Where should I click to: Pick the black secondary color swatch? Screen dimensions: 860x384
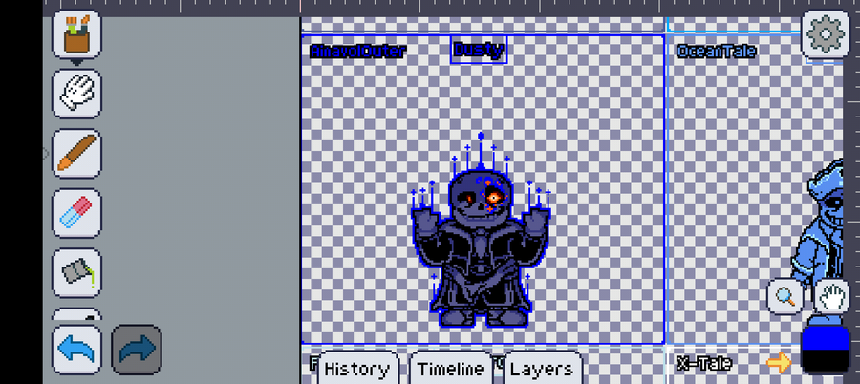coord(826,362)
